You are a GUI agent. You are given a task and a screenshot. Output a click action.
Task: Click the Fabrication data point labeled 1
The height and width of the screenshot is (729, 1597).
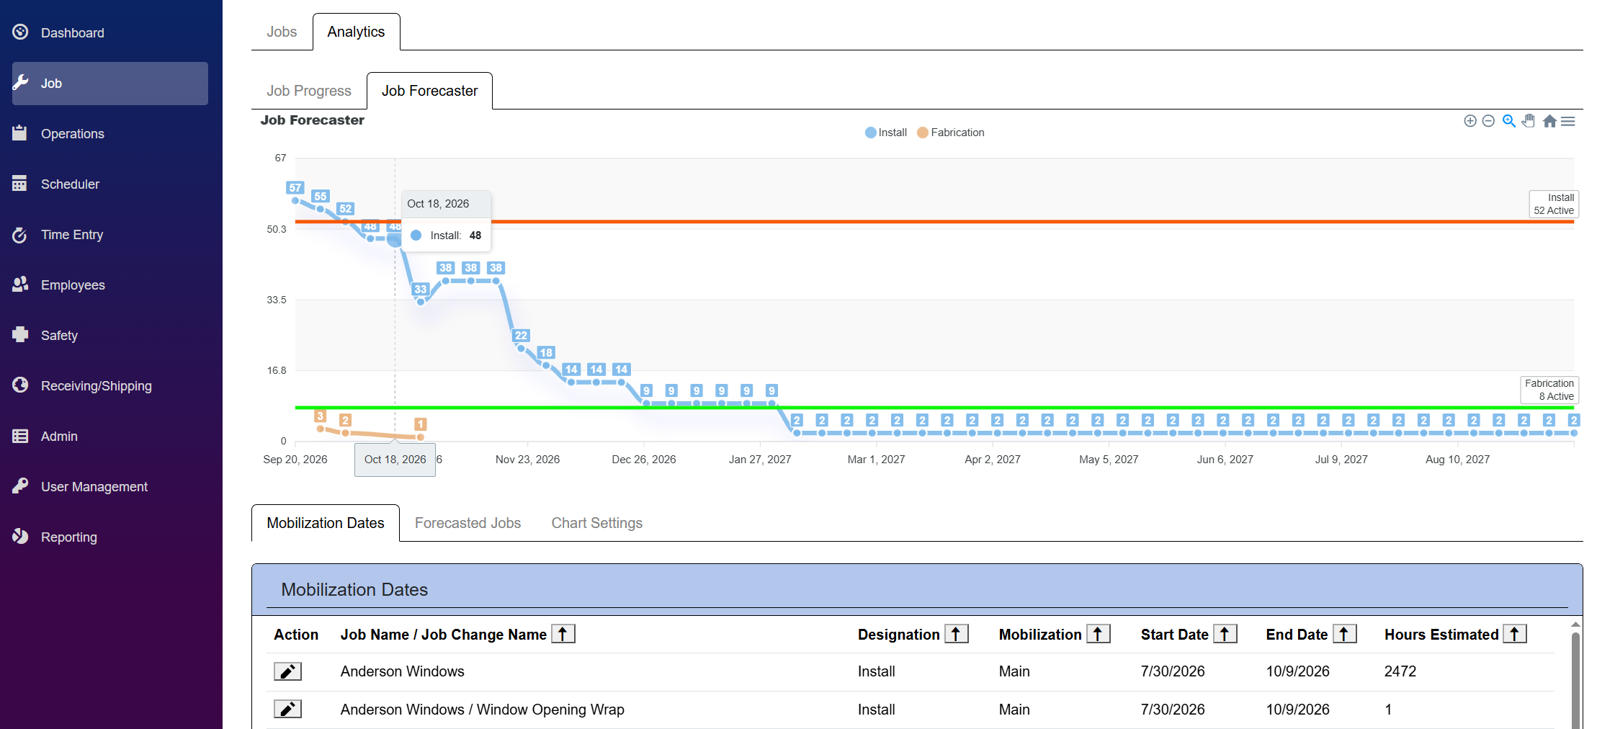(421, 437)
